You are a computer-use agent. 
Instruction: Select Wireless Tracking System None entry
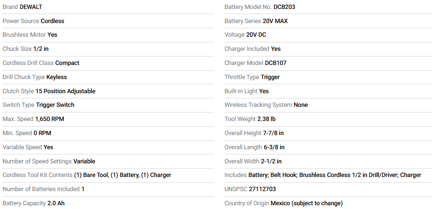click(x=266, y=105)
